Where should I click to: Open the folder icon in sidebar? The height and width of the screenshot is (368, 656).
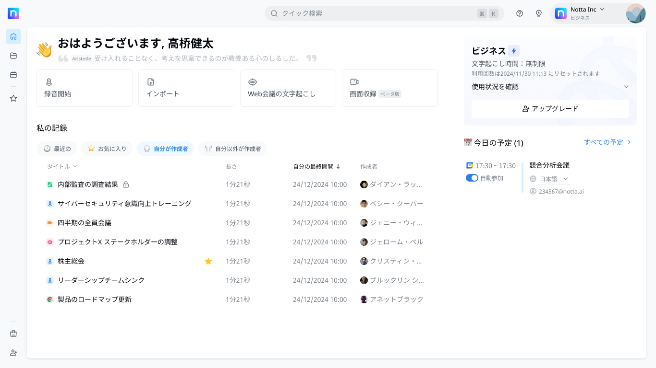tap(13, 56)
